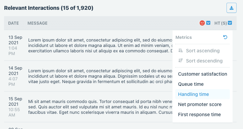
Task: Click the Sort descending option text
Action: [x=204, y=61]
